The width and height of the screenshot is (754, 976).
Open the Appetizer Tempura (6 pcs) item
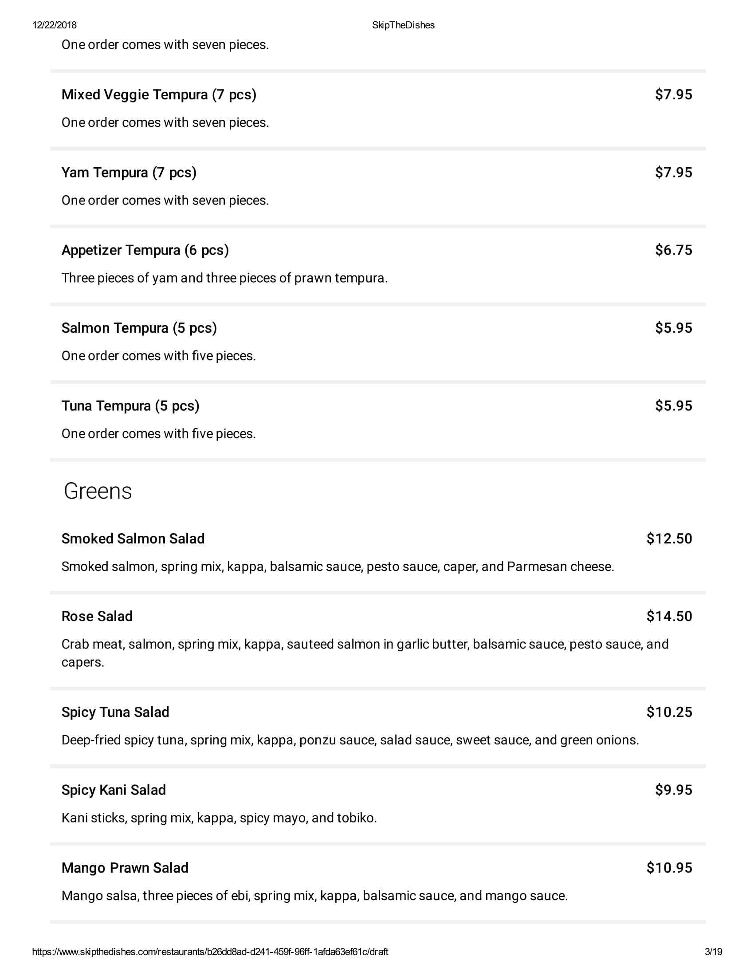click(x=145, y=250)
